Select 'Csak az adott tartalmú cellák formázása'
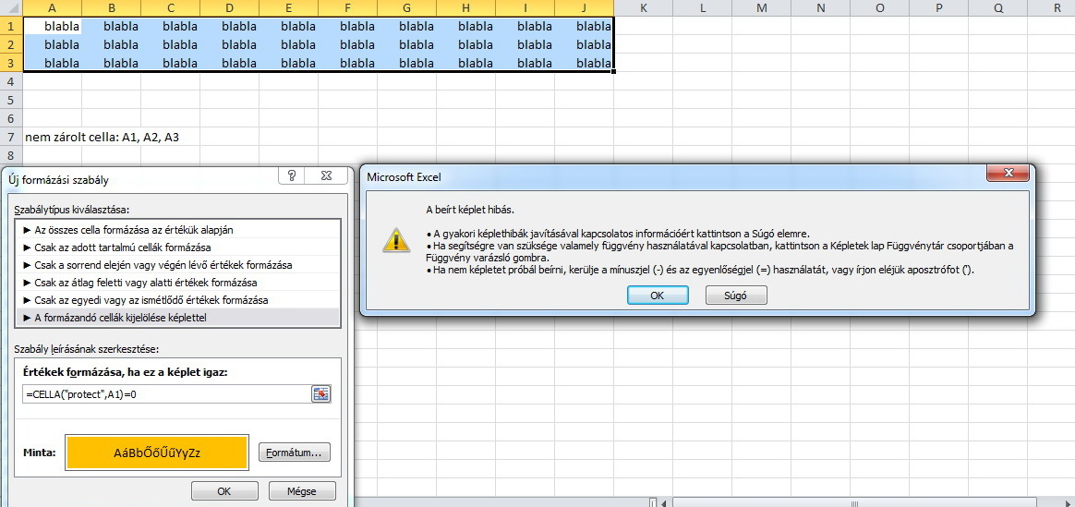Screen dimensions: 1075x507 point(177,247)
